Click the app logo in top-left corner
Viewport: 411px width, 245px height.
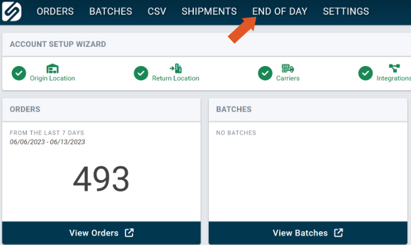pos(11,11)
